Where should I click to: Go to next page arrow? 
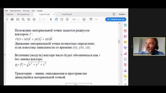coord(34,19)
